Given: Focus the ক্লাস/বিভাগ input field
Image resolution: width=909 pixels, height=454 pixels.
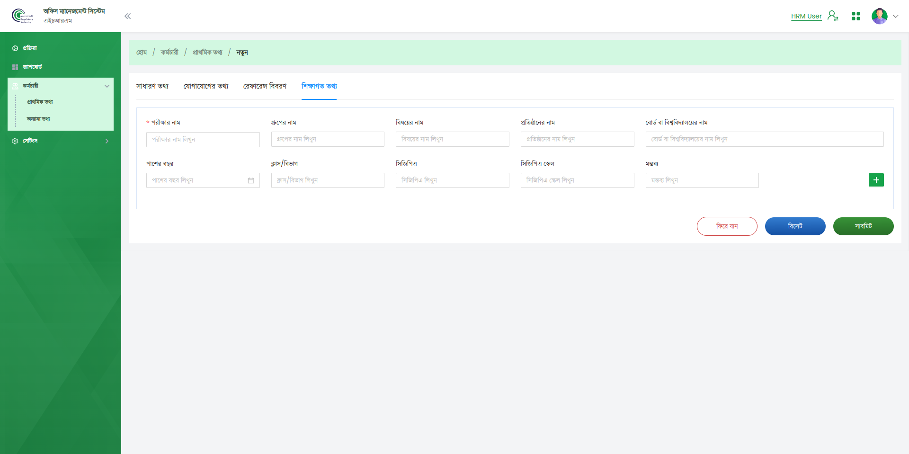Looking at the screenshot, I should pos(328,180).
